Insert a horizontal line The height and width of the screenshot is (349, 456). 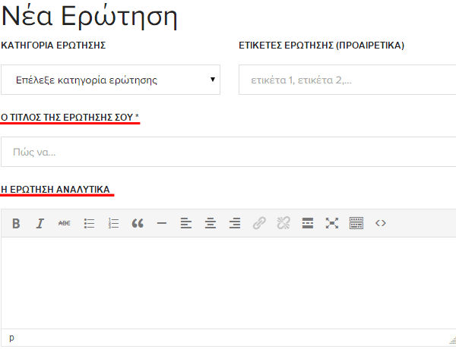click(162, 223)
